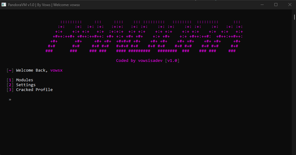Click the "Welcome Back," greeting text
Image resolution: width=296 pixels, height=155 pixels.
(x=32, y=70)
